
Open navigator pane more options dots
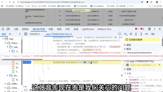(20, 34)
